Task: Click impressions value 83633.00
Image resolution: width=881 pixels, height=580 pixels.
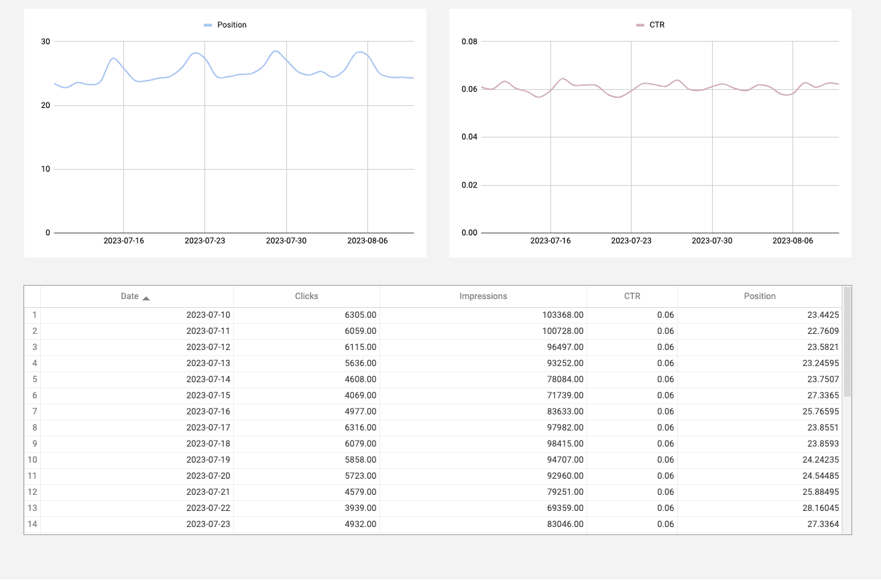Action: [x=565, y=411]
